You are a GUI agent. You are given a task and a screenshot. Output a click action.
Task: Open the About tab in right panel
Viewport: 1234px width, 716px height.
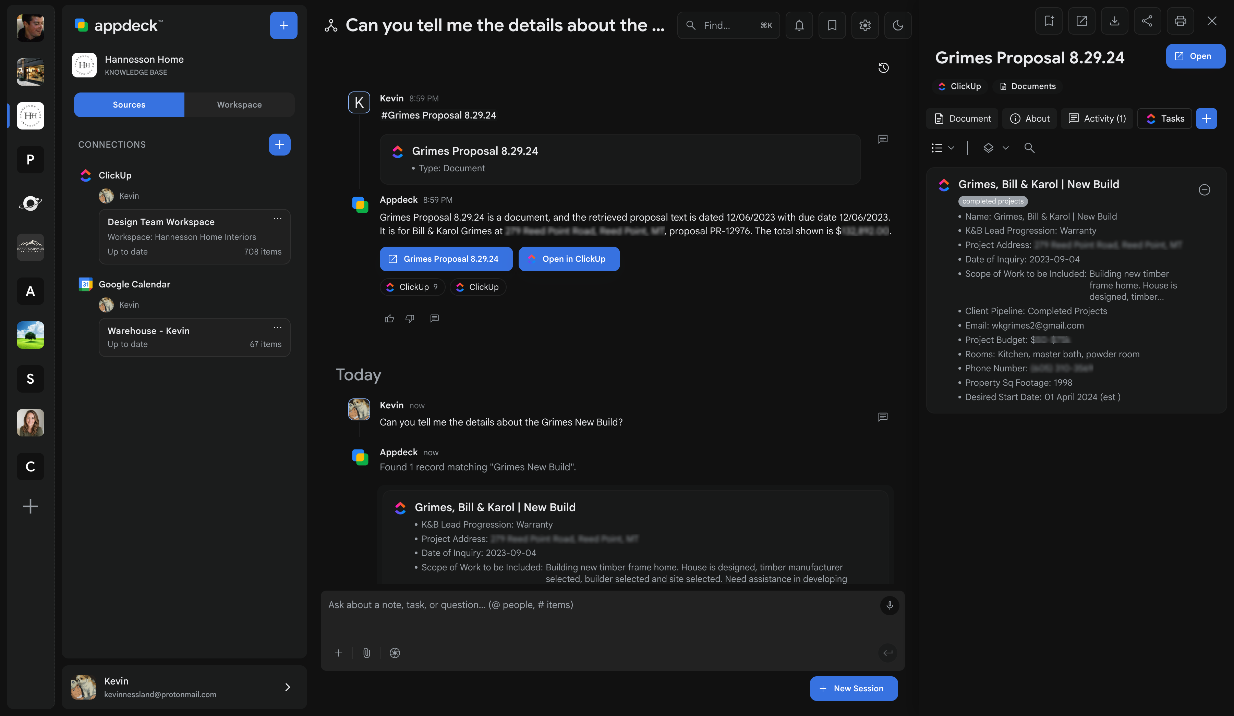coord(1029,119)
